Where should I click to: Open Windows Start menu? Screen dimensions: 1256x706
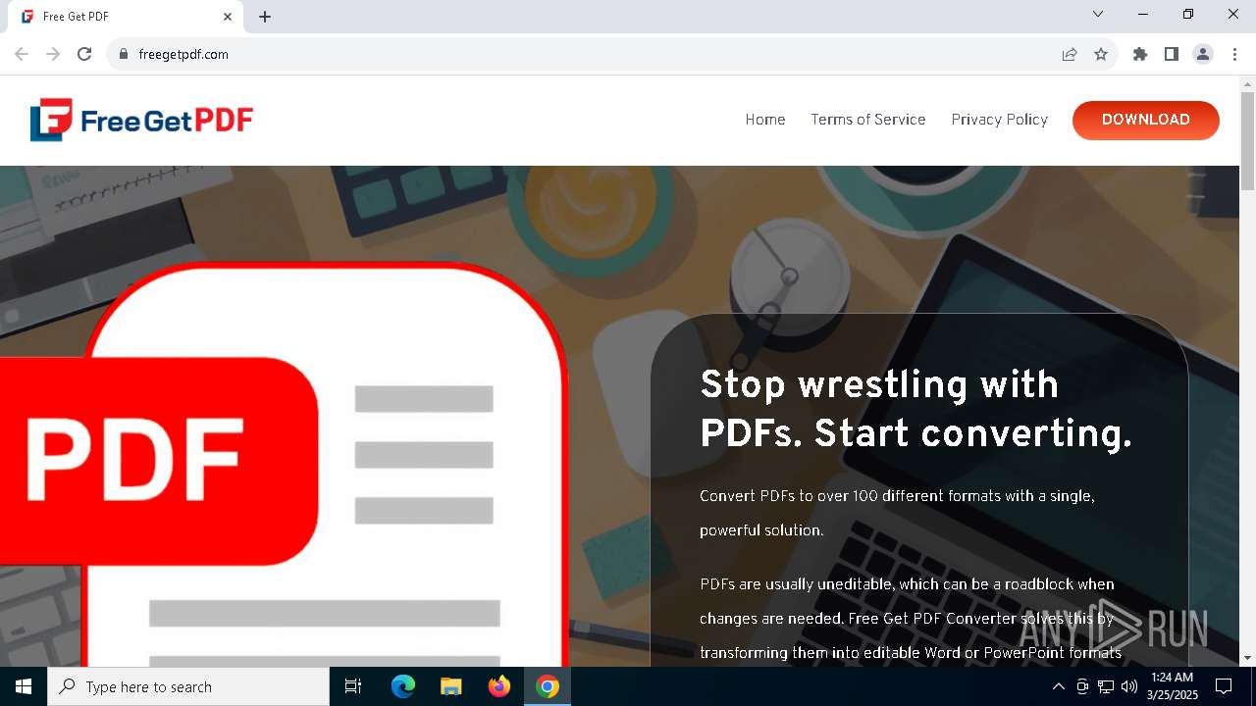[x=24, y=686]
